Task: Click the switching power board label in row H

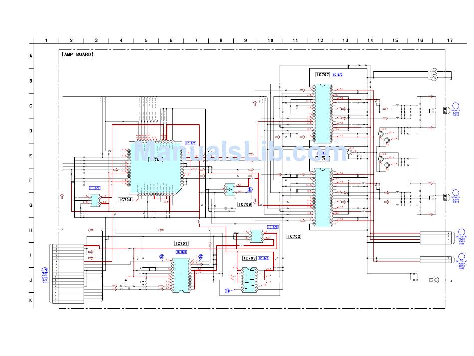Action: pos(462,240)
